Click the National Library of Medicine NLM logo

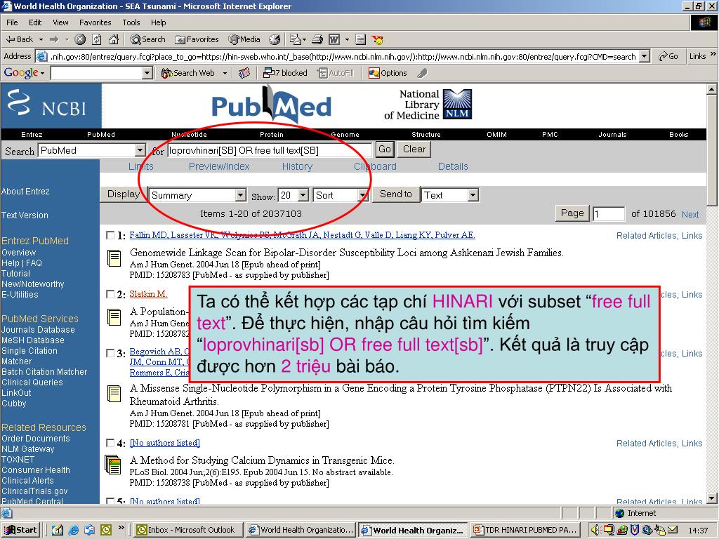(428, 105)
